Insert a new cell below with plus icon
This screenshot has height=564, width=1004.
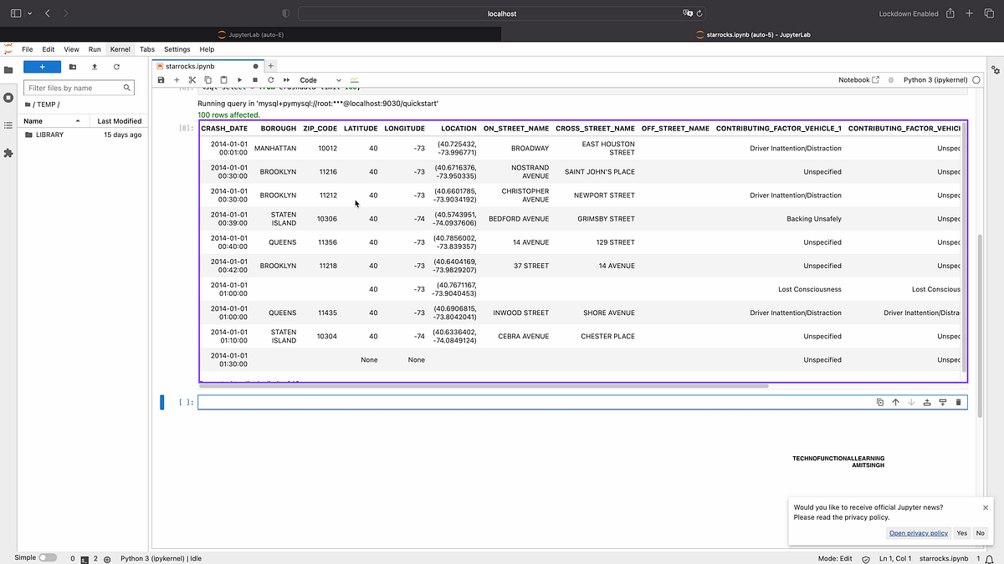click(x=175, y=79)
